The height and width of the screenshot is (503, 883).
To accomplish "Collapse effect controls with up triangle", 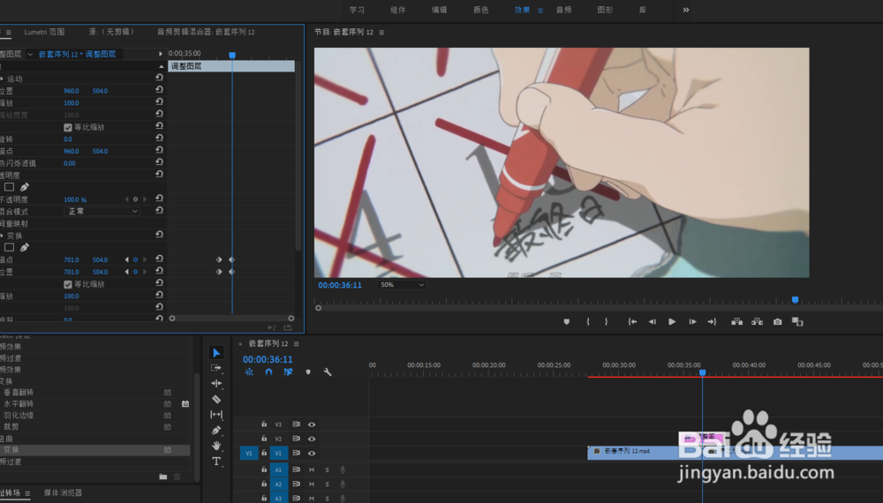I will coord(161,66).
